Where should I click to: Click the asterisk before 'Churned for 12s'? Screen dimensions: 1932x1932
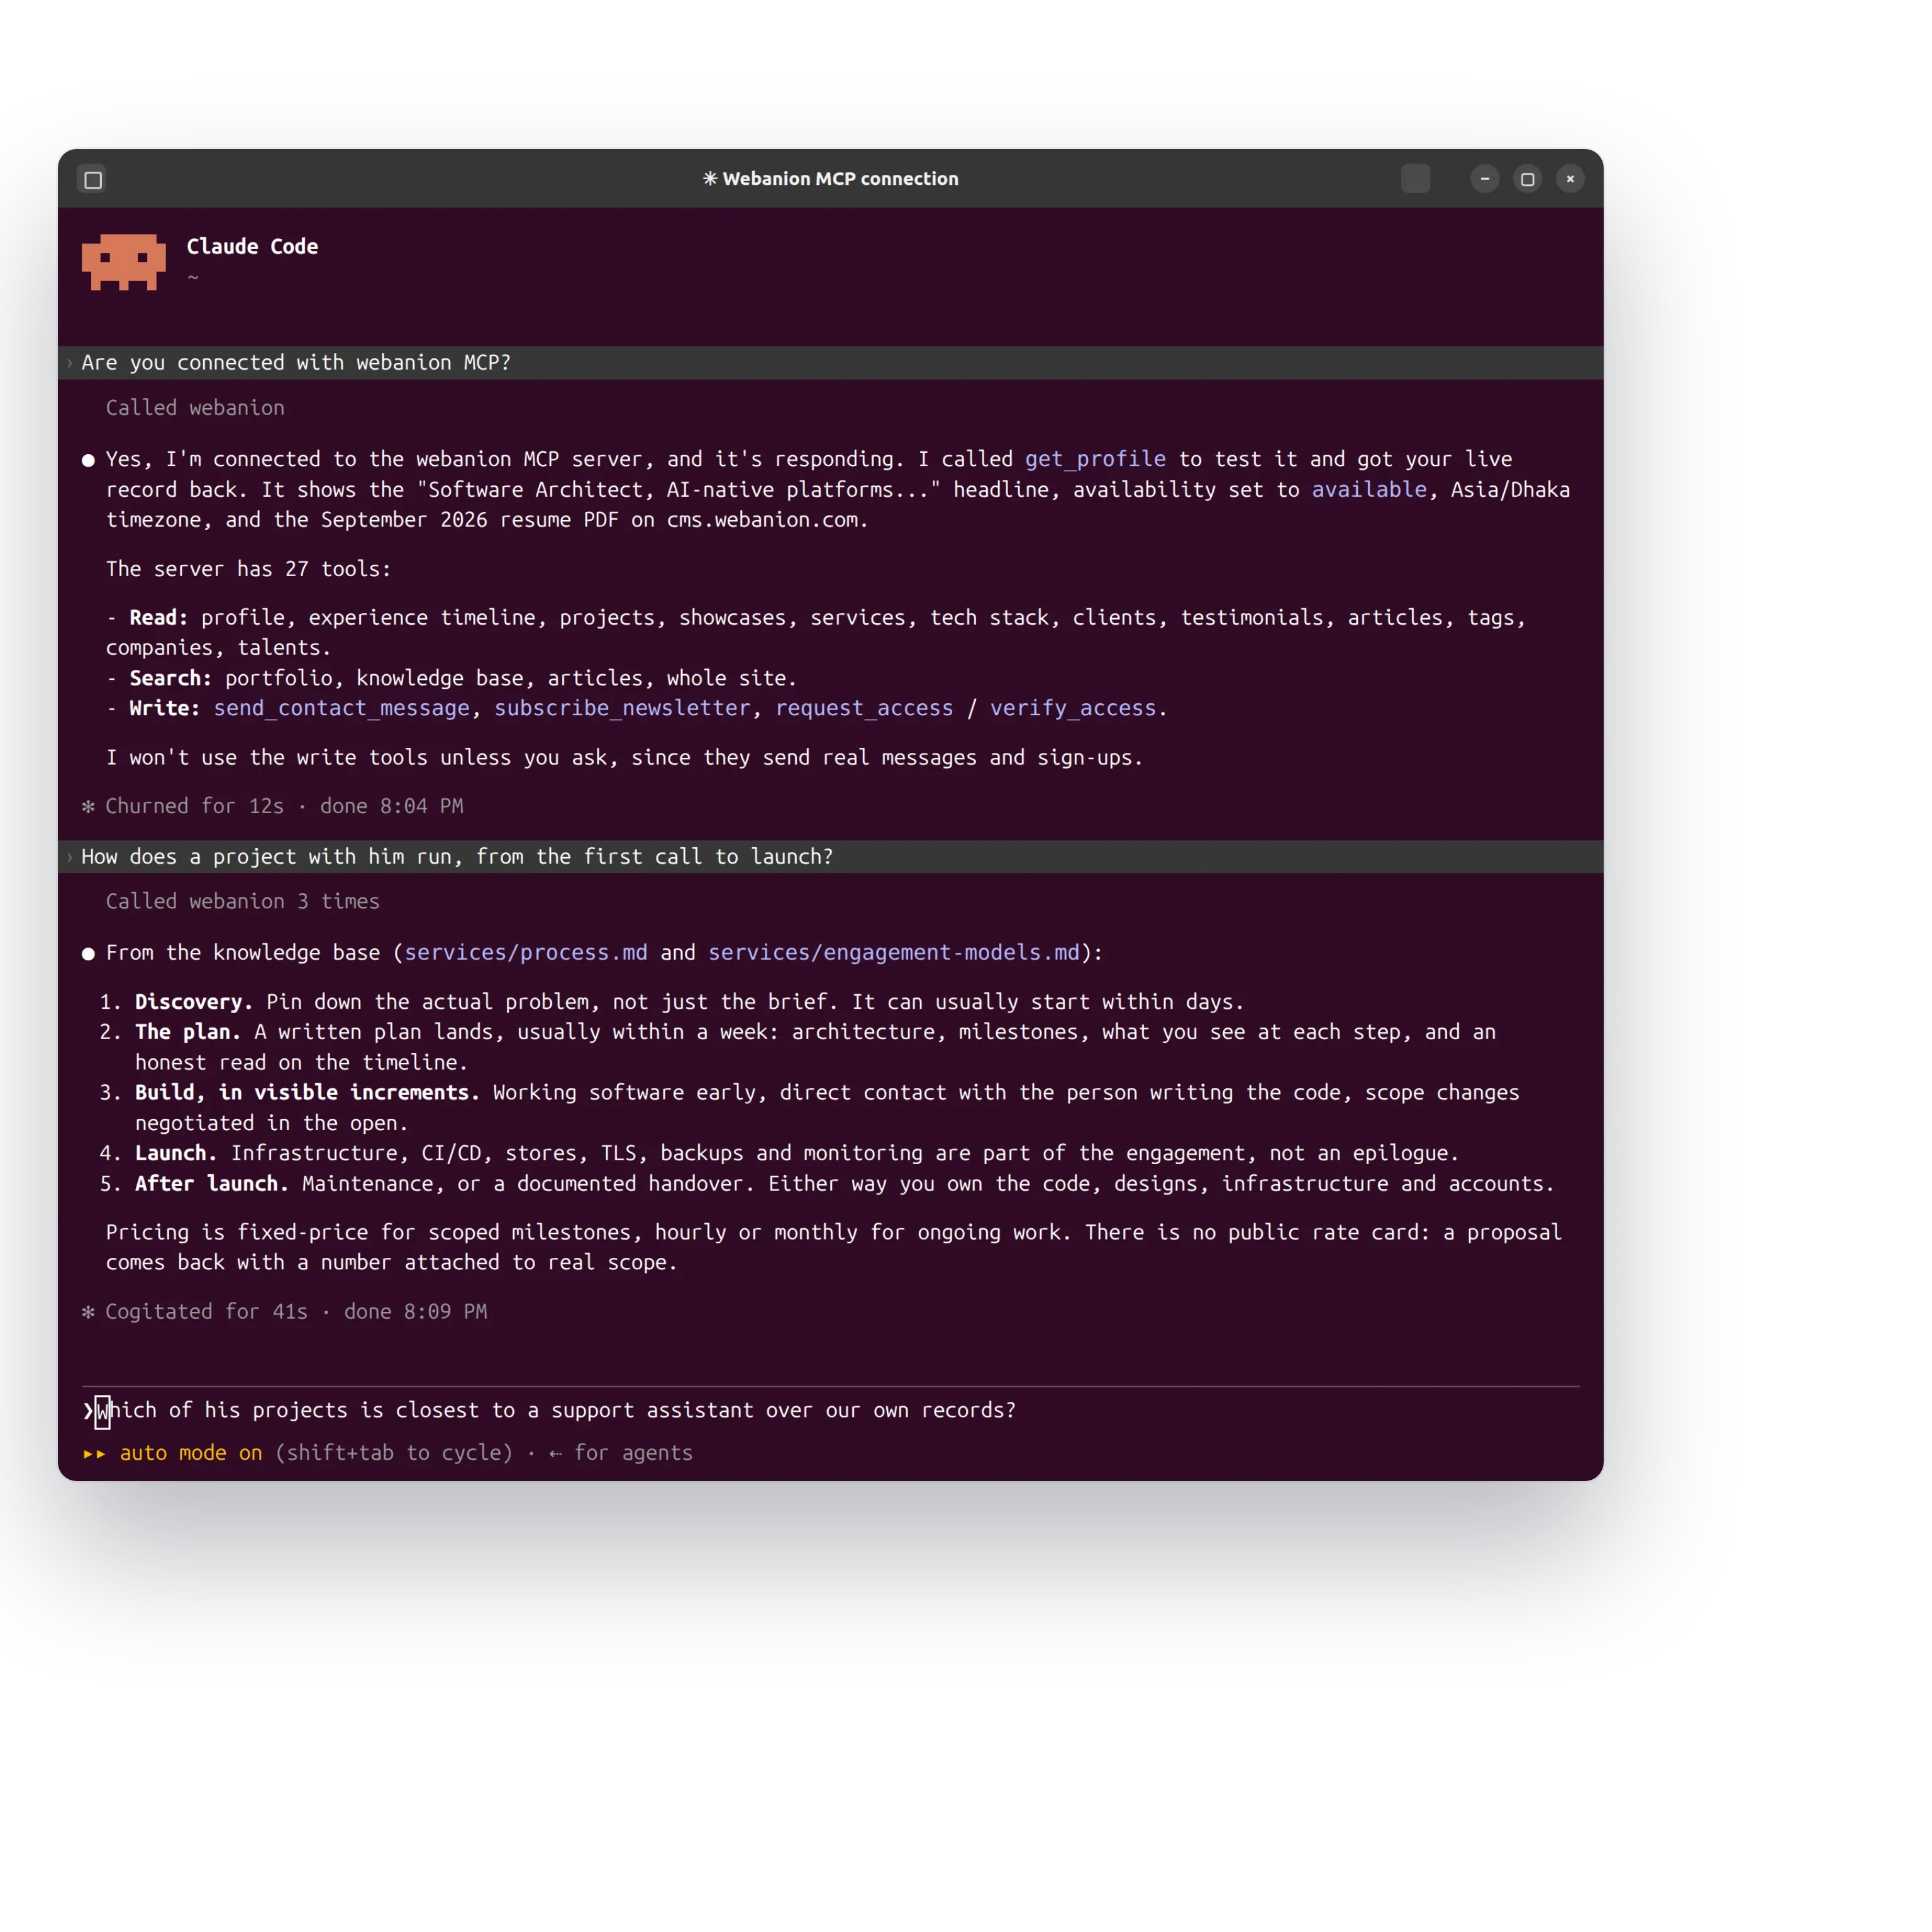[x=88, y=807]
